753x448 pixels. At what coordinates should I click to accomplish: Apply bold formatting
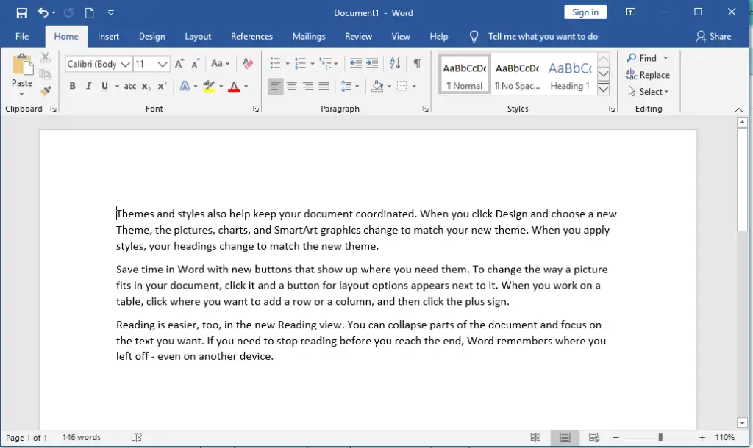(72, 86)
